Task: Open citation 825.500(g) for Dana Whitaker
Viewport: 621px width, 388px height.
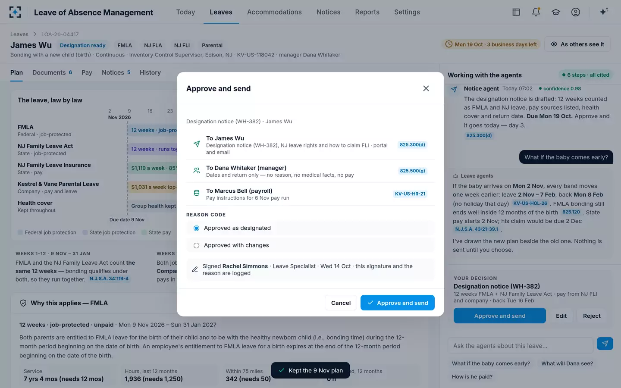Action: click(412, 171)
